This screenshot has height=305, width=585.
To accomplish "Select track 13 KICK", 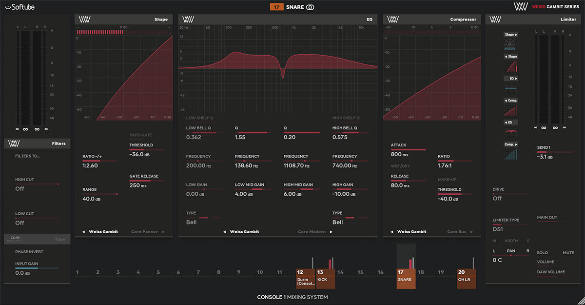I will click(325, 279).
